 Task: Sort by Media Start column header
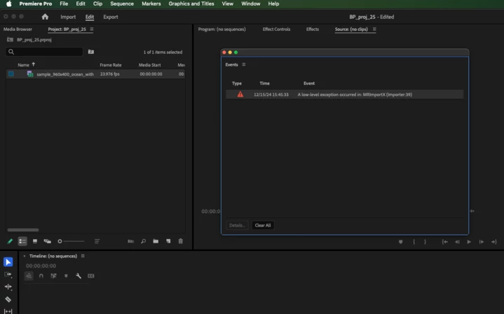pos(149,65)
